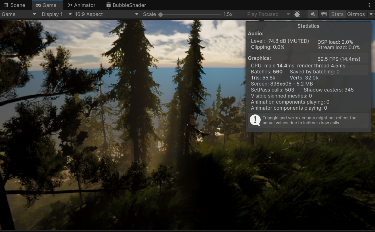Open the 16:9 Aspect ratio dropdown

[x=106, y=14]
